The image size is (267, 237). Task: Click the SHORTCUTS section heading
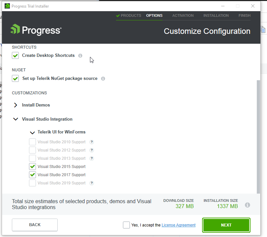(24, 47)
